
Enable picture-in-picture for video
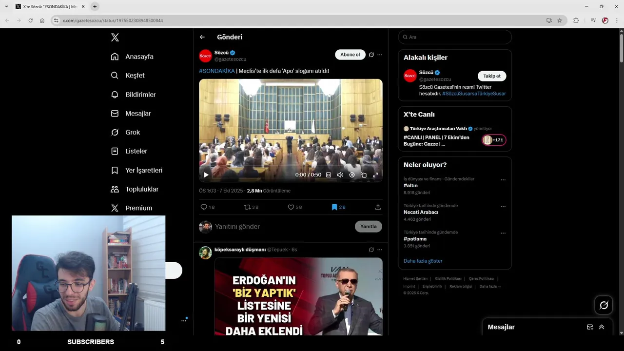(364, 175)
